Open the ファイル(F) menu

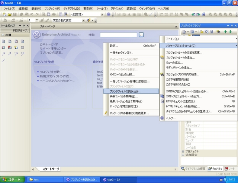9,9
